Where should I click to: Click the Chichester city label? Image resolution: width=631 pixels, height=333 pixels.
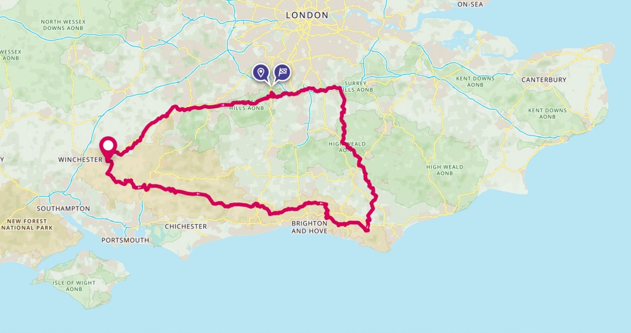[x=186, y=227]
